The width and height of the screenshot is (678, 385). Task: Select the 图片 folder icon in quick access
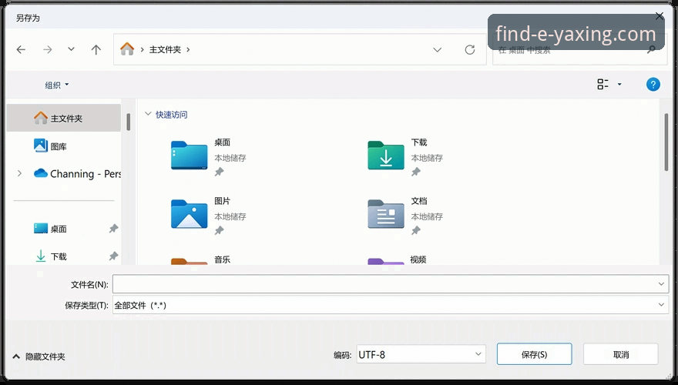pyautogui.click(x=189, y=213)
